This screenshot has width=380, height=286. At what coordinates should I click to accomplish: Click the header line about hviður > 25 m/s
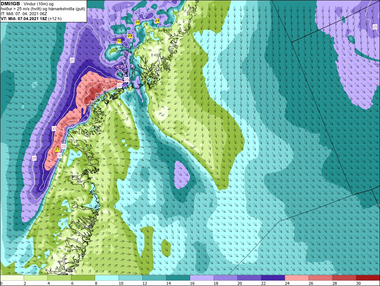pyautogui.click(x=43, y=9)
